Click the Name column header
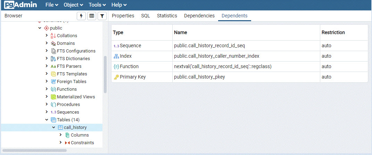 pyautogui.click(x=181, y=32)
